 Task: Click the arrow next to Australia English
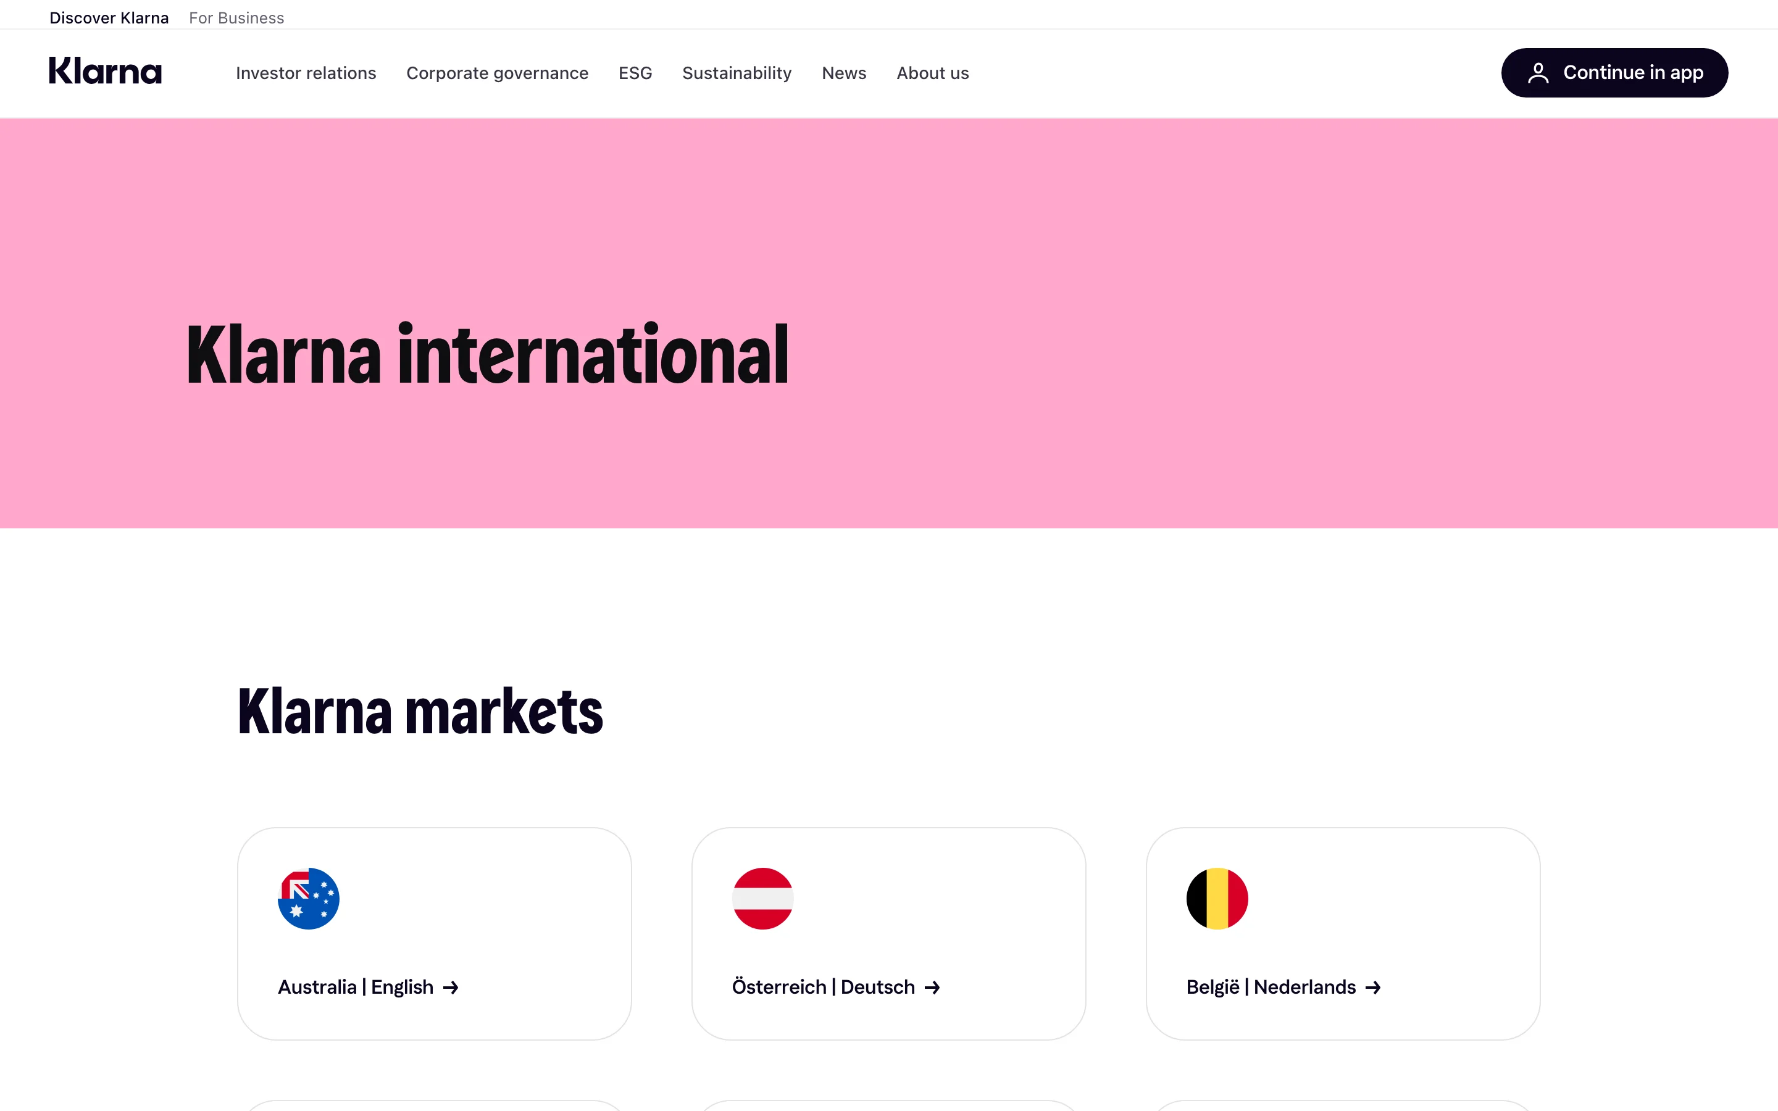(451, 987)
